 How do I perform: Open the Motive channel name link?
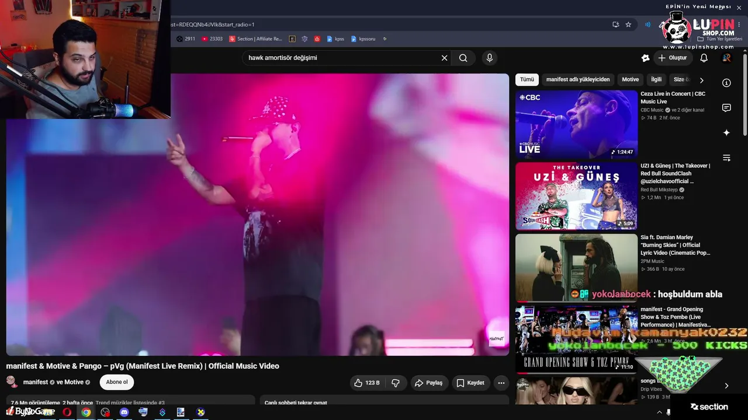74,382
